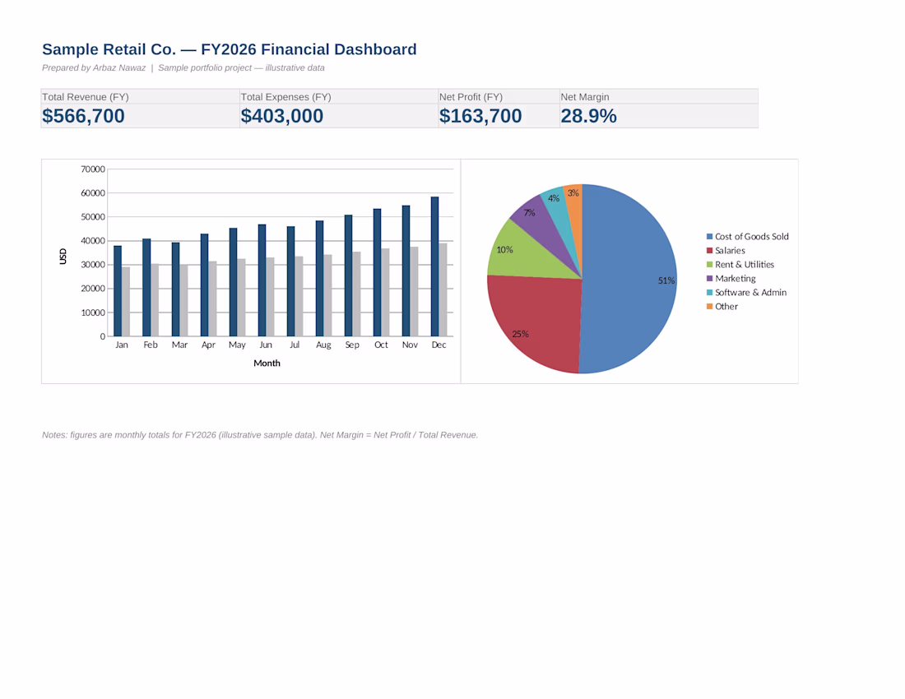Viewport: 905px width, 699px height.
Task: Select the $403,000 expenses value
Action: [281, 116]
